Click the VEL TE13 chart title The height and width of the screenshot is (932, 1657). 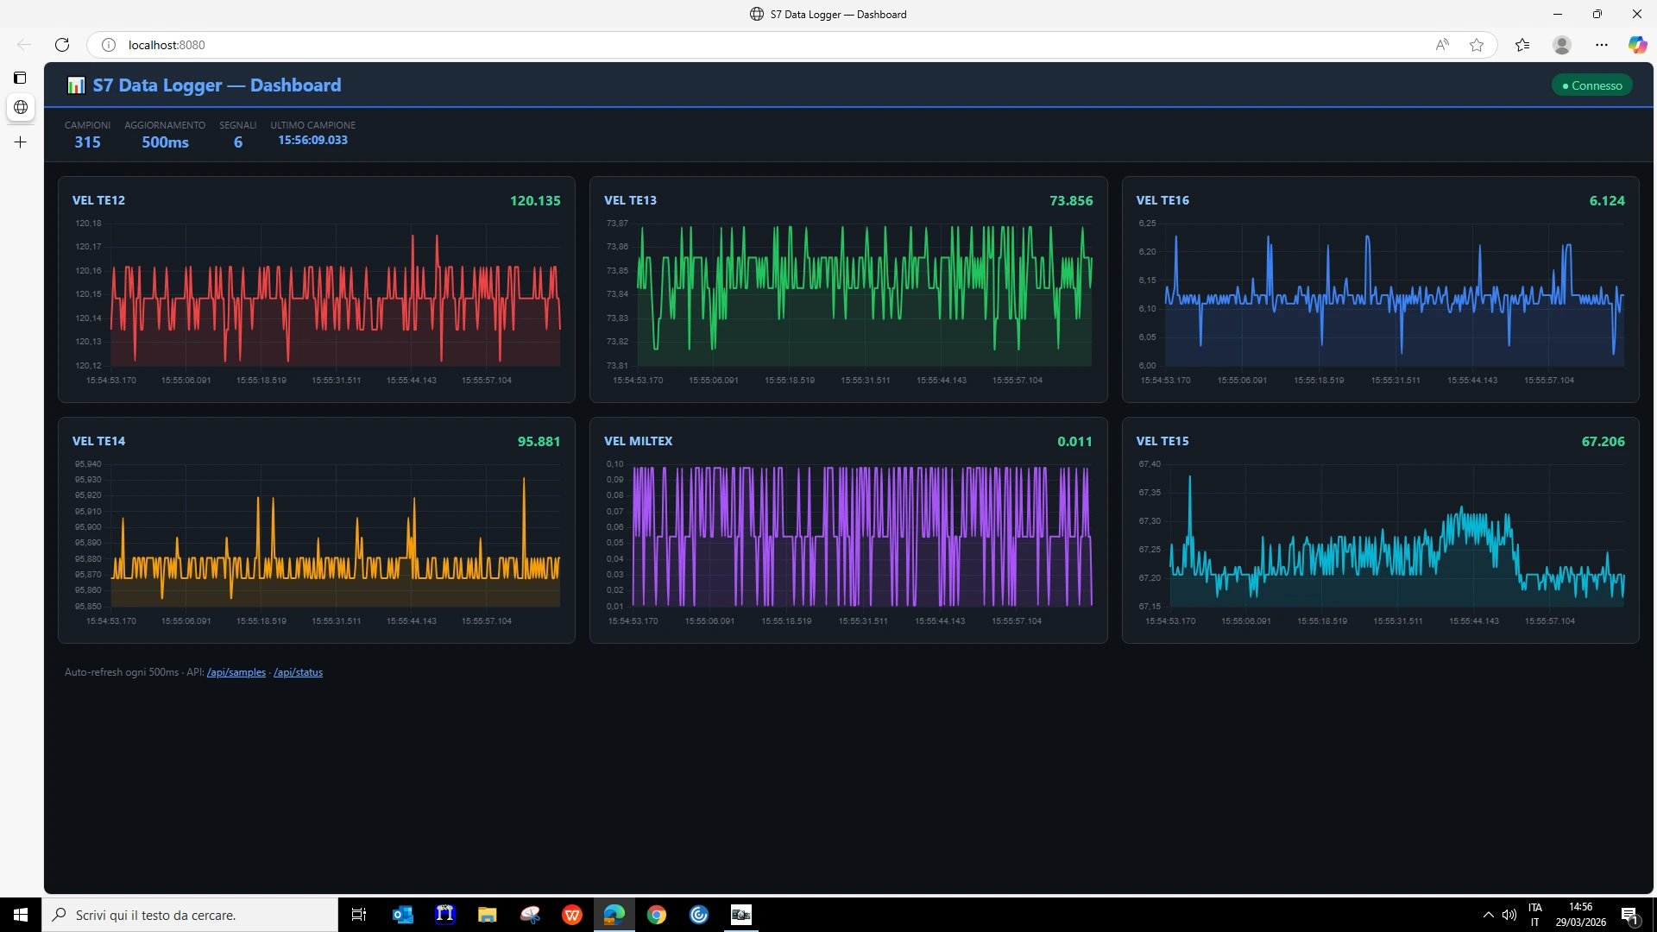(x=630, y=200)
